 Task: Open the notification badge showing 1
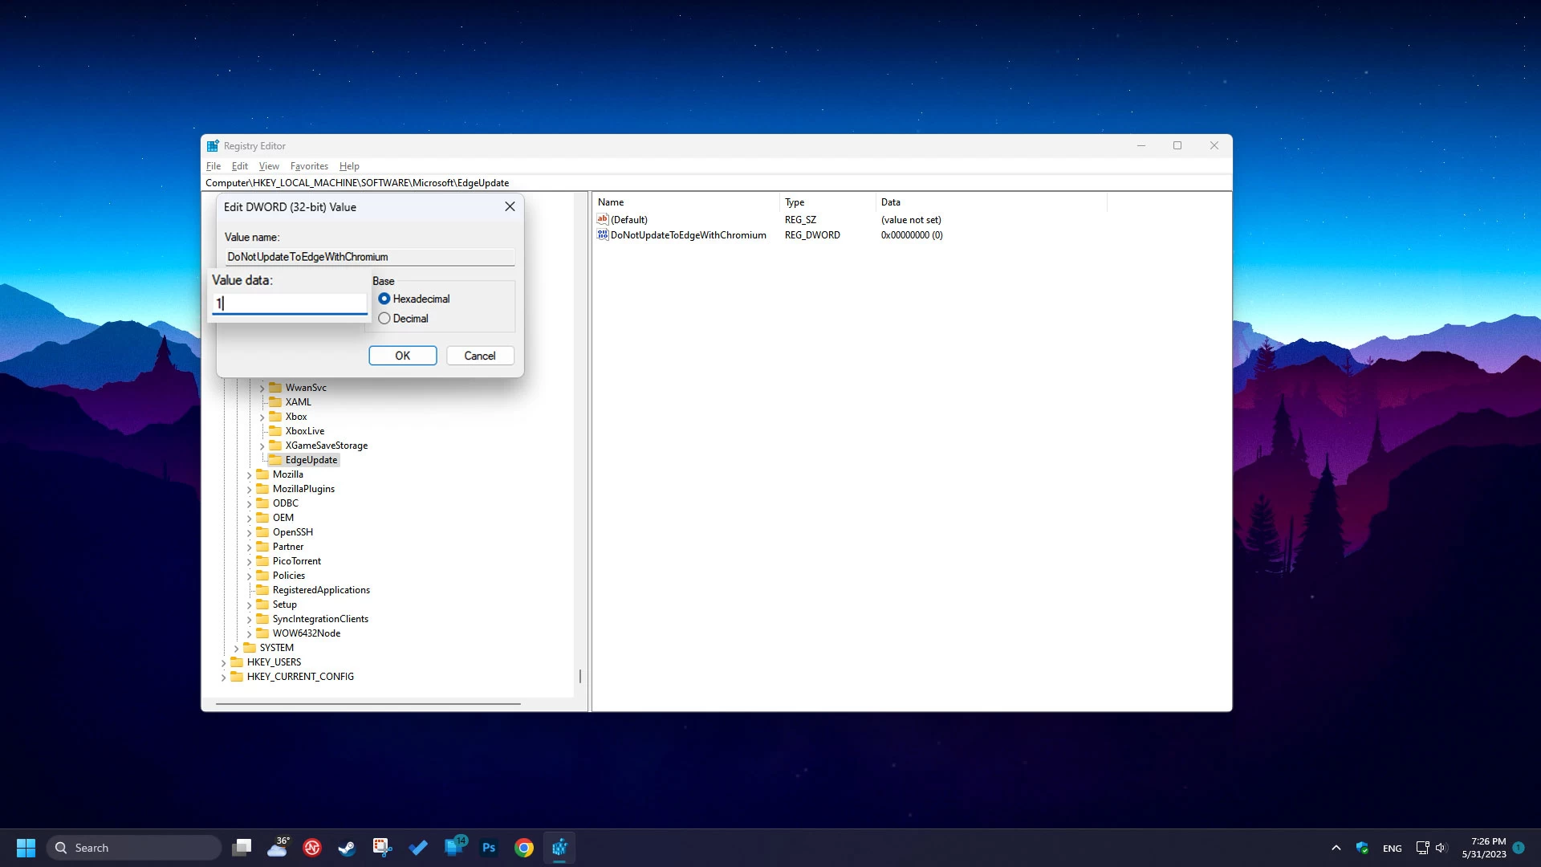(x=1519, y=848)
